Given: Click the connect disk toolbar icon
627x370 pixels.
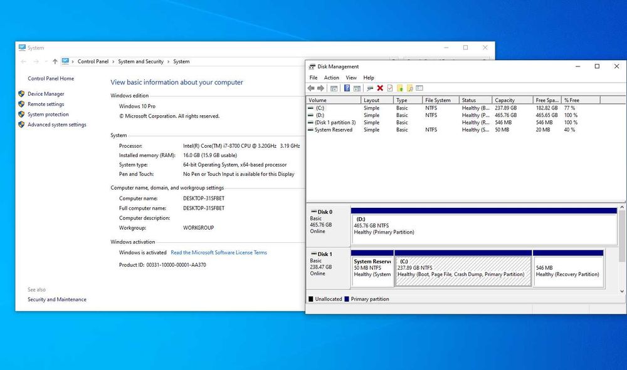Looking at the screenshot, I should (371, 88).
